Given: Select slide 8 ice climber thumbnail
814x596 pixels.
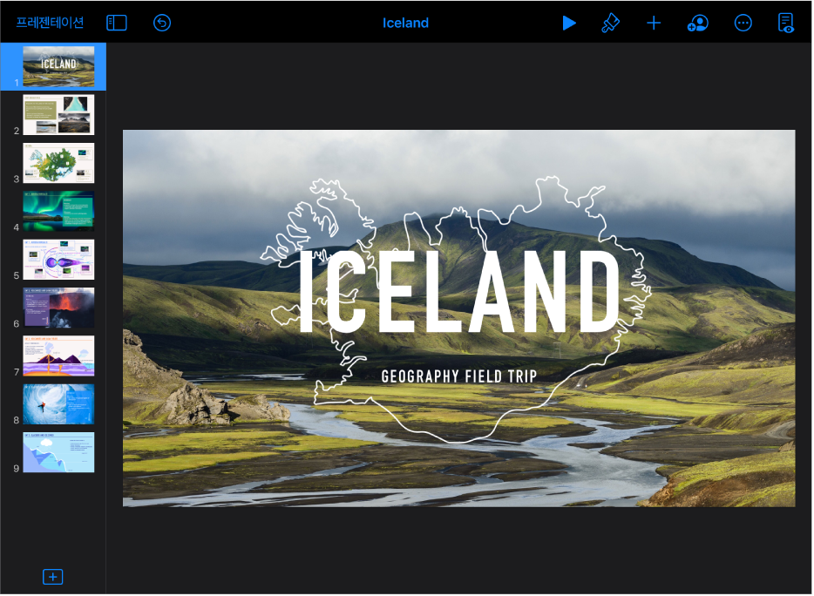Looking at the screenshot, I should pyautogui.click(x=58, y=404).
